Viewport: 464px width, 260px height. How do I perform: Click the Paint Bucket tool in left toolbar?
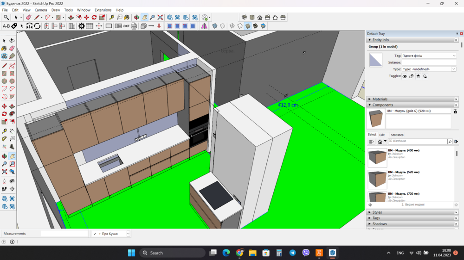(4, 48)
